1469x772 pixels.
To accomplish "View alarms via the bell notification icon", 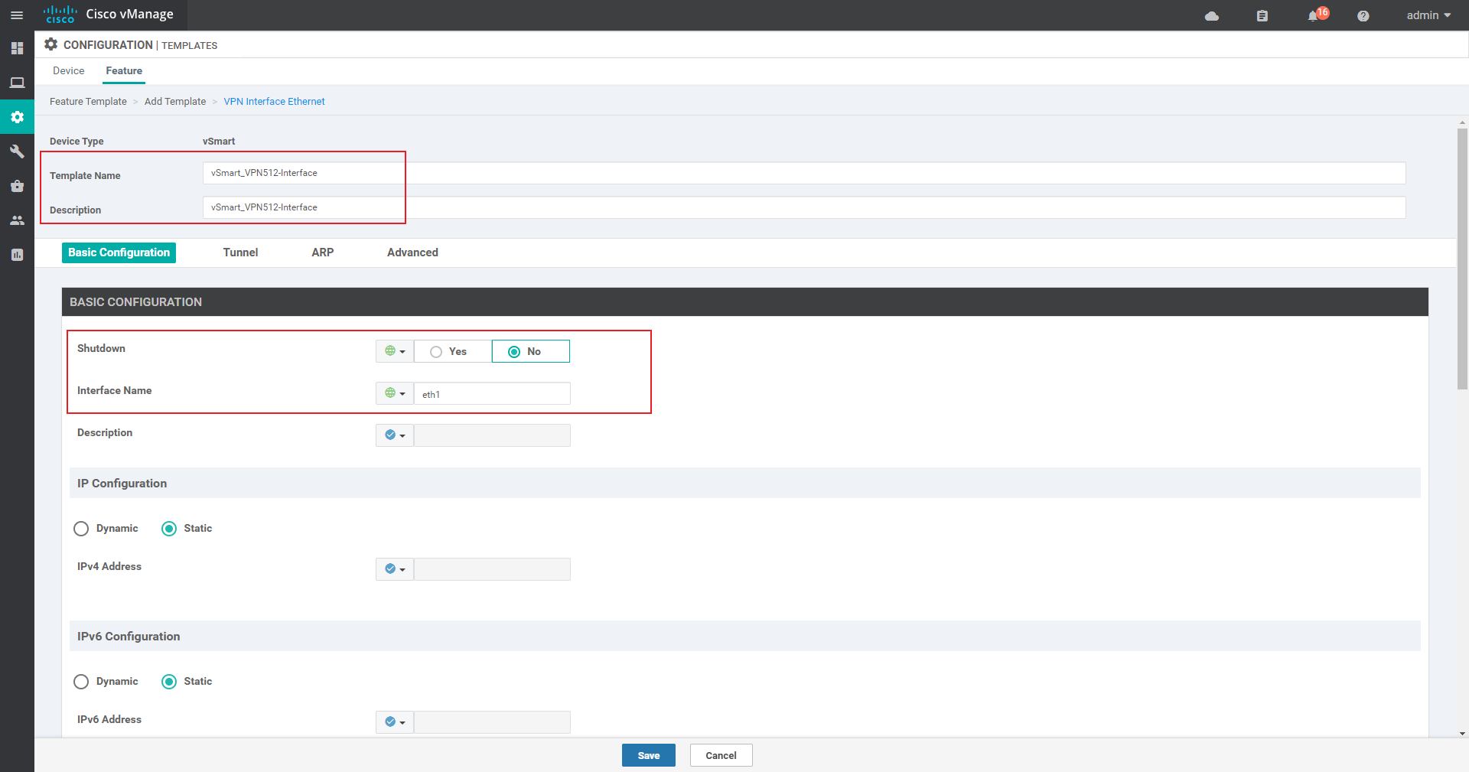I will tap(1314, 15).
